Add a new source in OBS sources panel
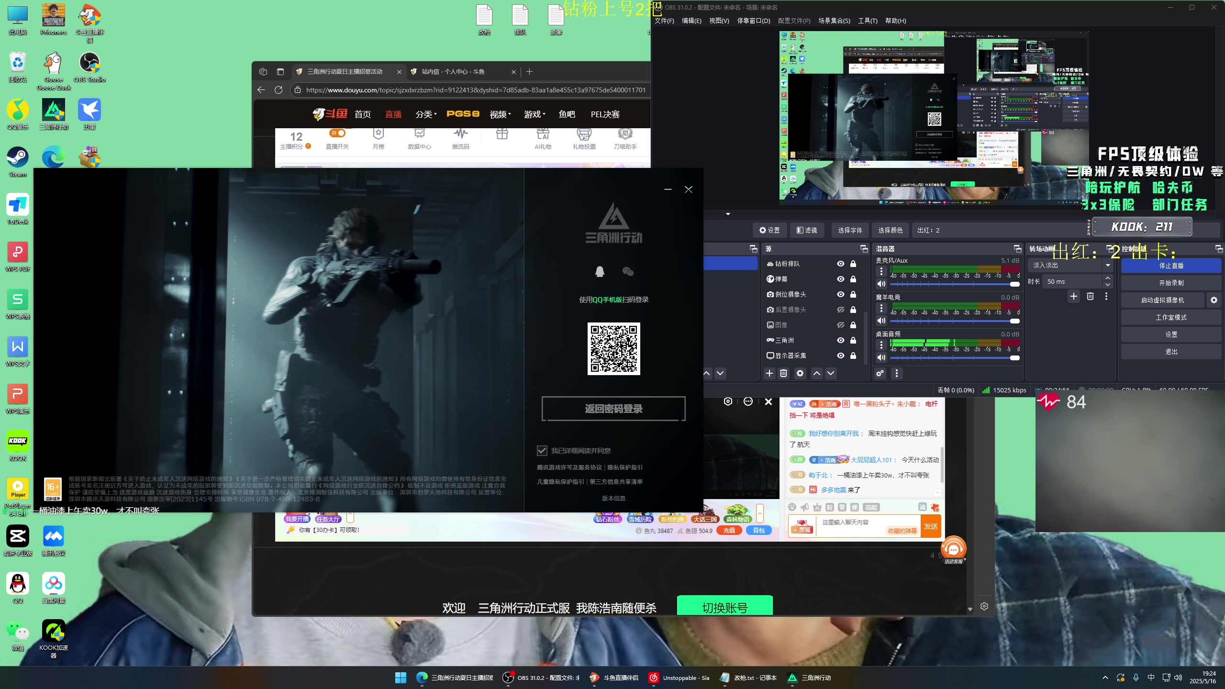1225x689 pixels. tap(769, 373)
